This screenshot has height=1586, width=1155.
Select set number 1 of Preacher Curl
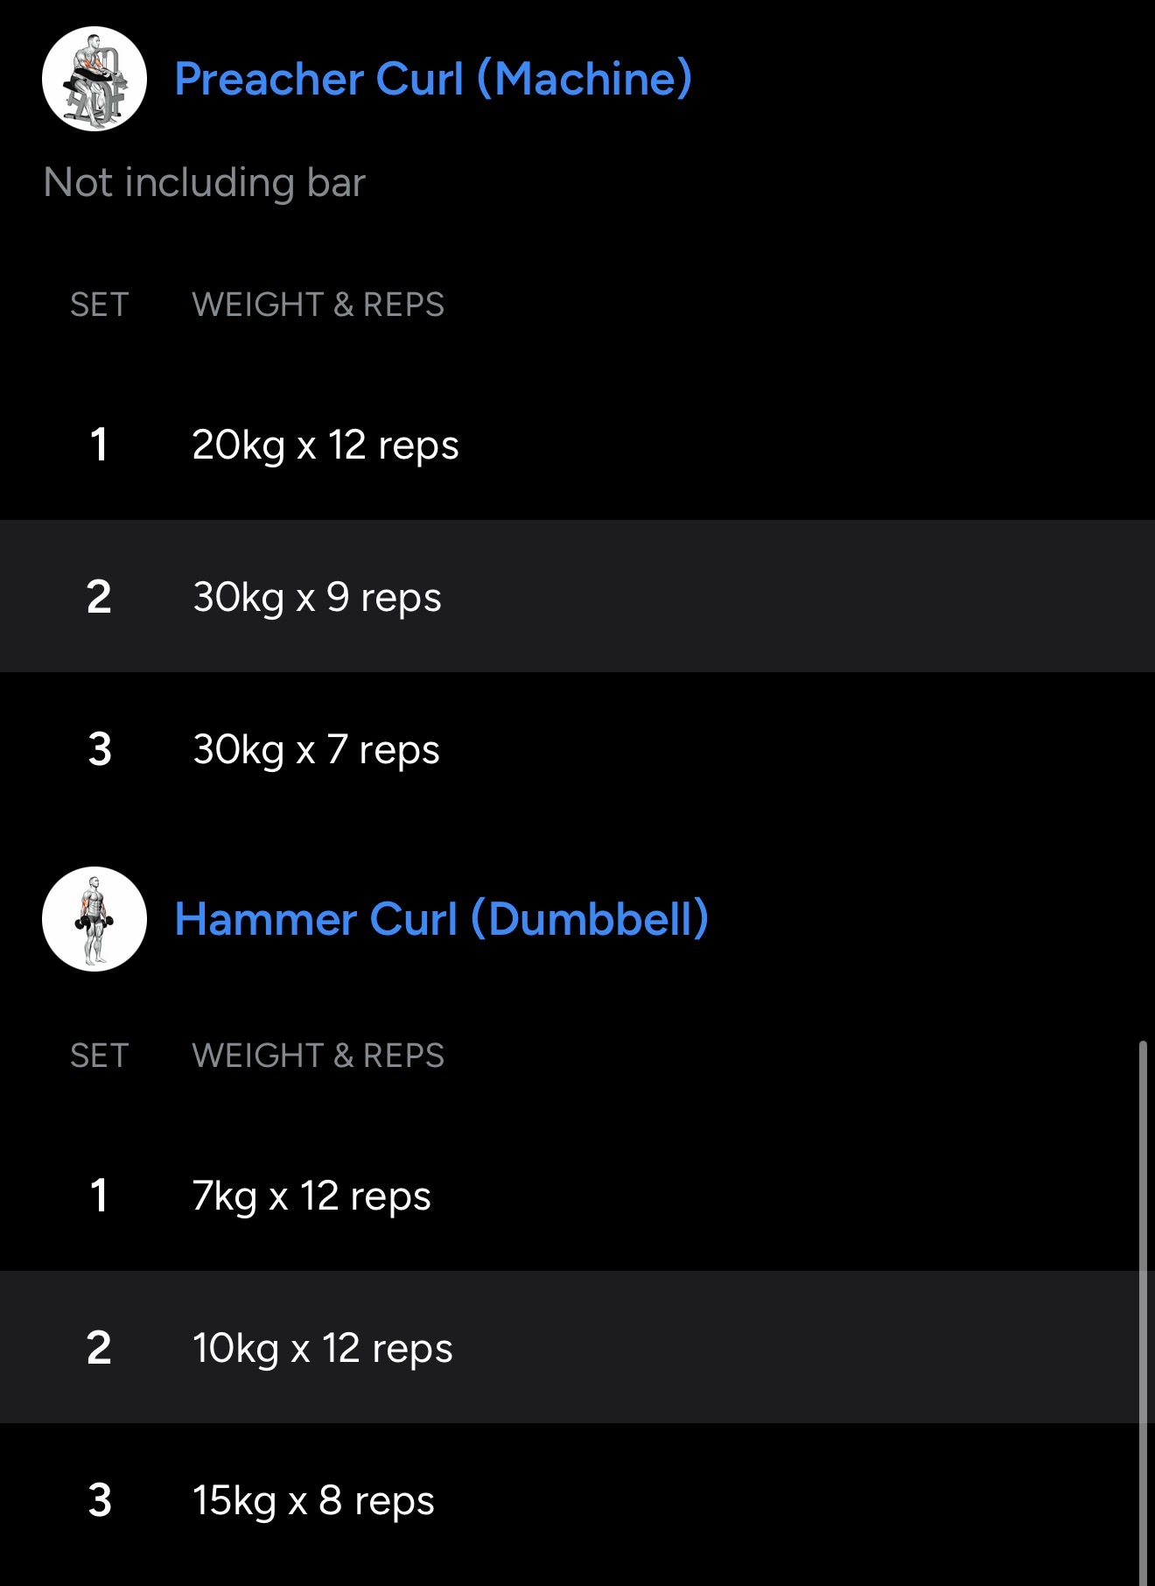pyautogui.click(x=99, y=445)
